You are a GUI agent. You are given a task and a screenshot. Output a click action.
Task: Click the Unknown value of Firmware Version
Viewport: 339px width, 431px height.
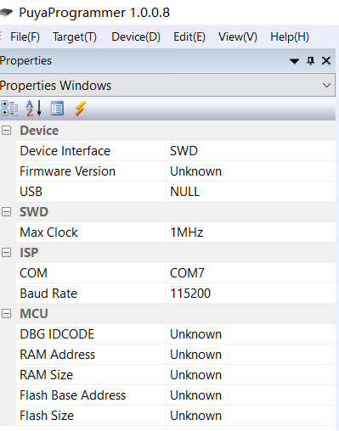(195, 171)
